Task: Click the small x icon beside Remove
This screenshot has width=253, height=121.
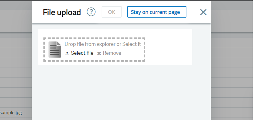Action: (99, 53)
